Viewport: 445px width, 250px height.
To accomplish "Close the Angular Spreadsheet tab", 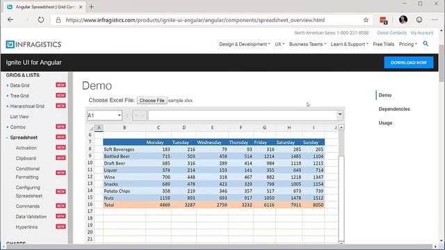I will tap(81, 7).
